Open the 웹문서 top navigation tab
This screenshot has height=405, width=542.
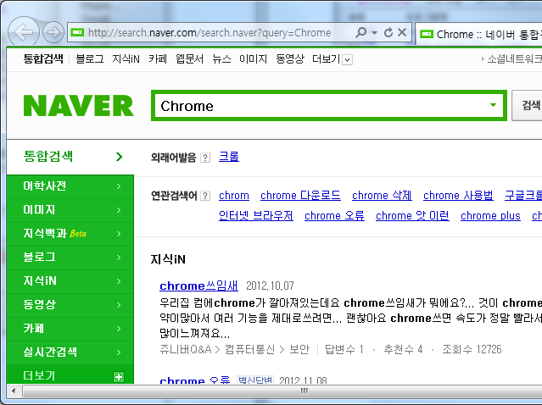[189, 58]
